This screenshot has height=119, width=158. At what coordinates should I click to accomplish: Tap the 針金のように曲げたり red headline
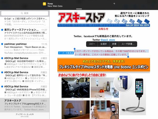(82, 75)
